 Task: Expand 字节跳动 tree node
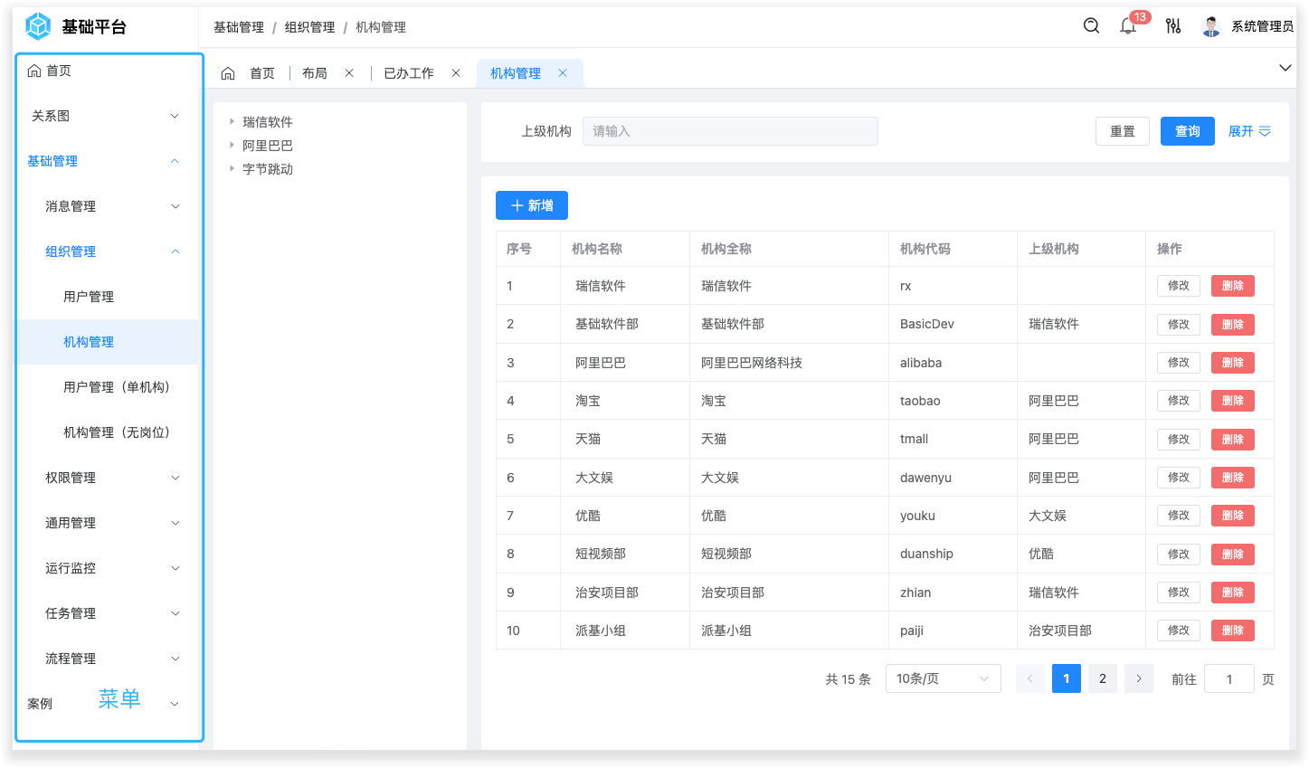[232, 168]
